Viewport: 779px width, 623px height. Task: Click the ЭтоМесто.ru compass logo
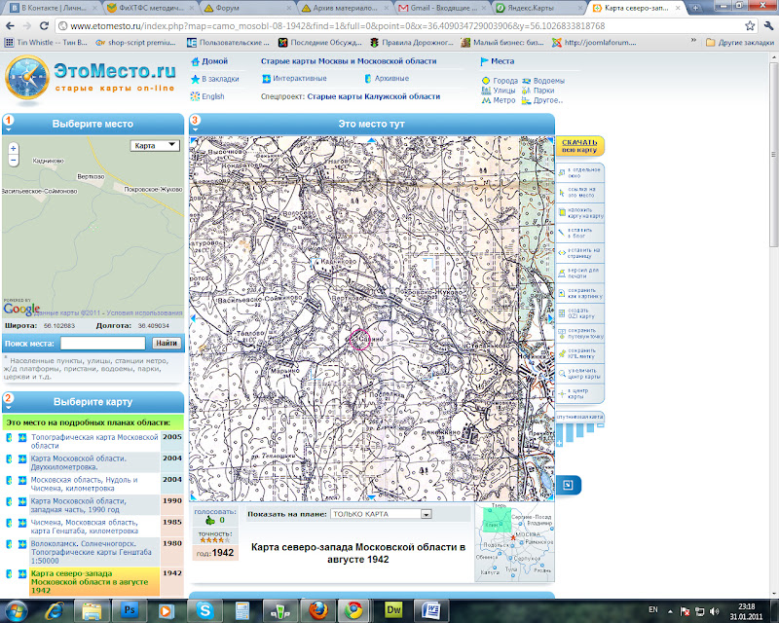(27, 80)
